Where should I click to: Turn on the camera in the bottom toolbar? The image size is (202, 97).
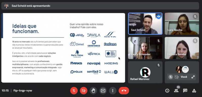tap(84, 91)
